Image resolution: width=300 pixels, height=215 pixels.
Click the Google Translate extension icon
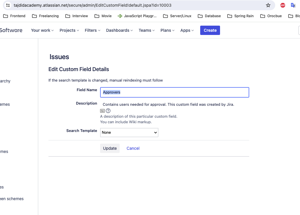pyautogui.click(x=293, y=5)
